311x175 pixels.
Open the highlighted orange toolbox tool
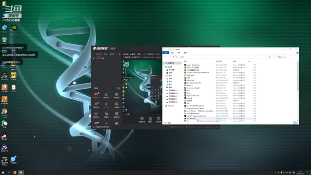(x=96, y=95)
